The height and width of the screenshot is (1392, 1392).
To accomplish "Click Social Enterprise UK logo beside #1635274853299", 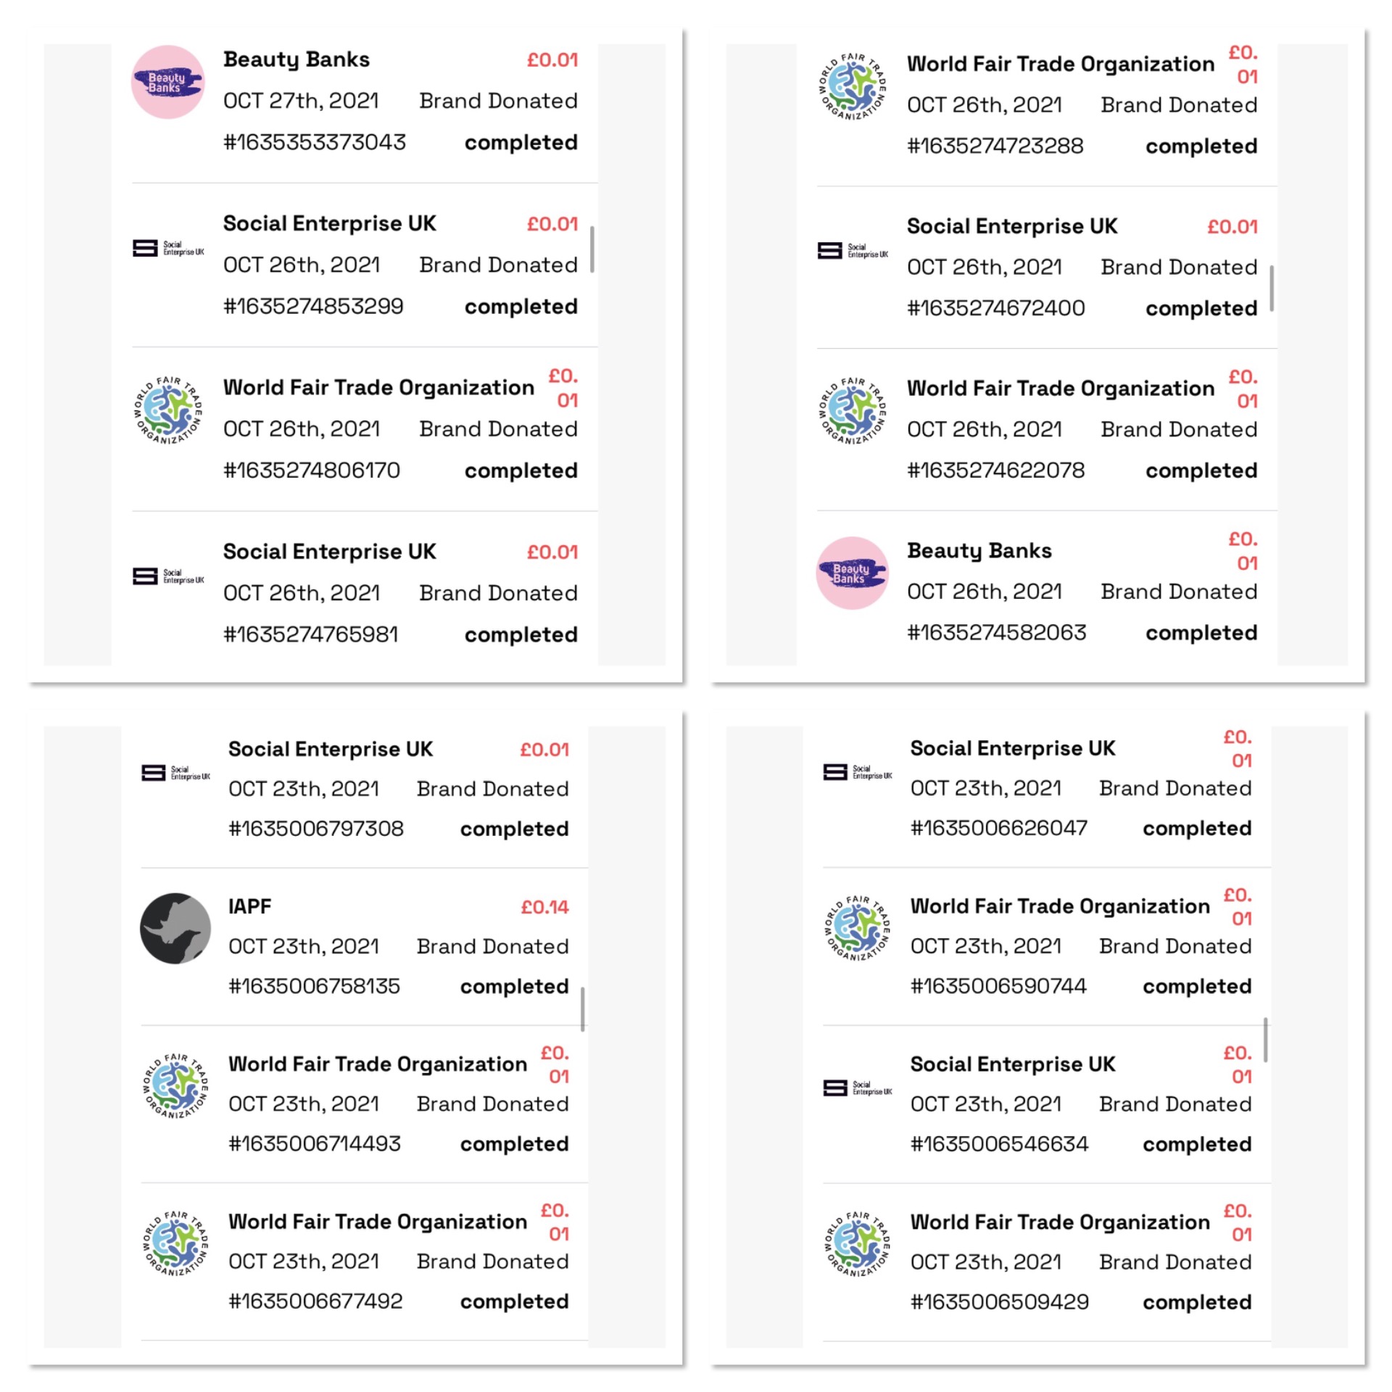I will 168,249.
